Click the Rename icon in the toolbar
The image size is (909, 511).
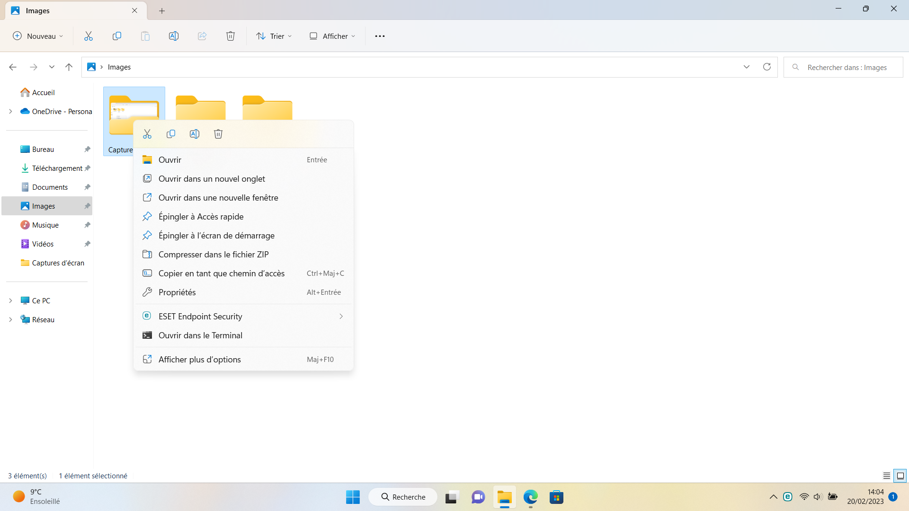point(174,36)
